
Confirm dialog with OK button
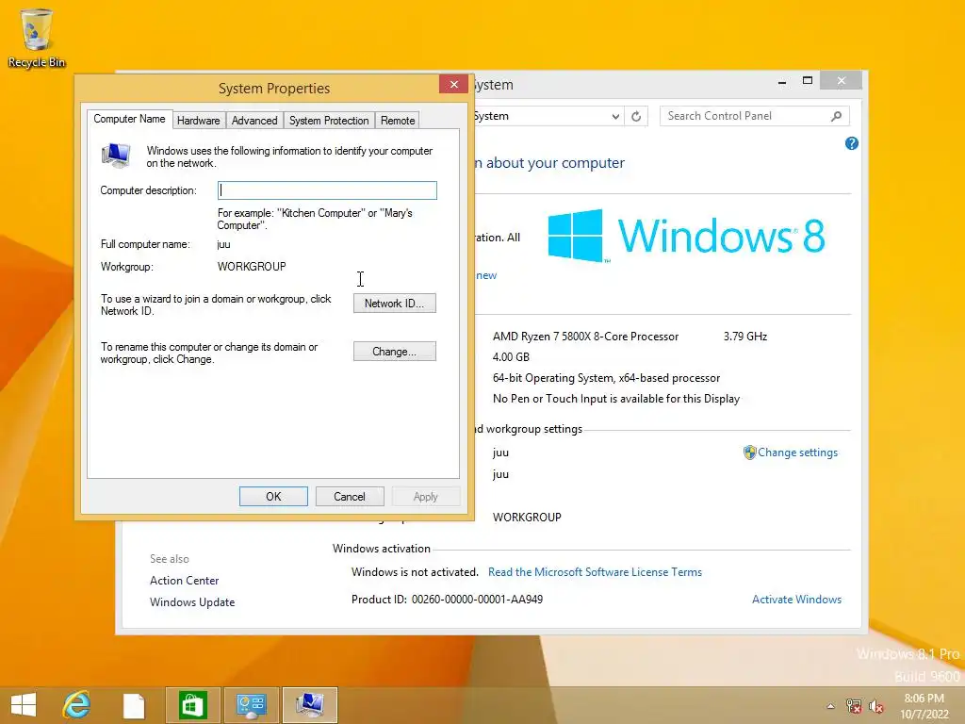tap(273, 497)
